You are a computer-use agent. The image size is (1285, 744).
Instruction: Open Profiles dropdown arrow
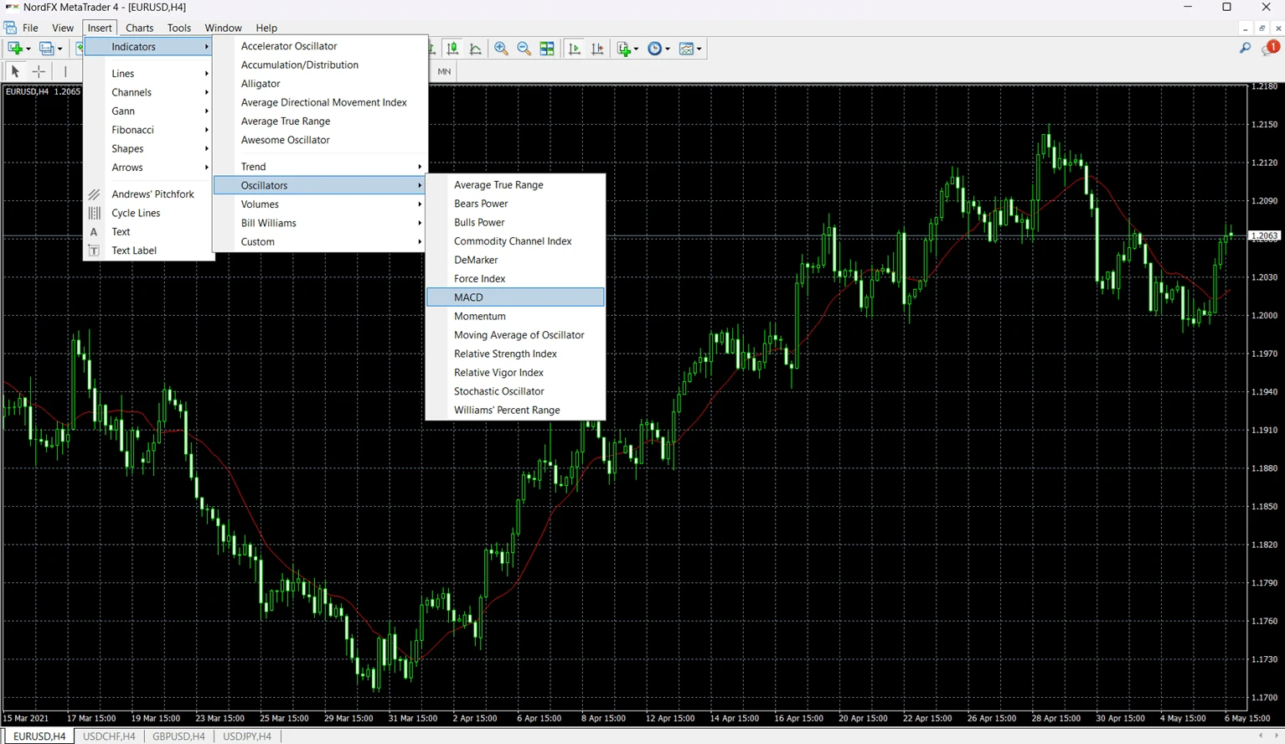coord(60,49)
